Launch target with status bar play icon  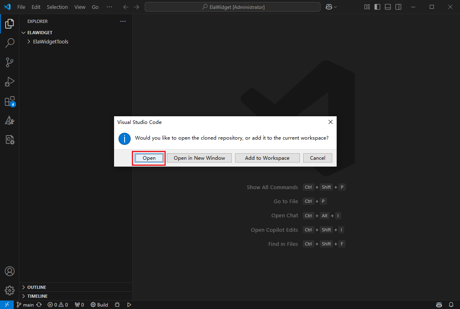(129, 305)
